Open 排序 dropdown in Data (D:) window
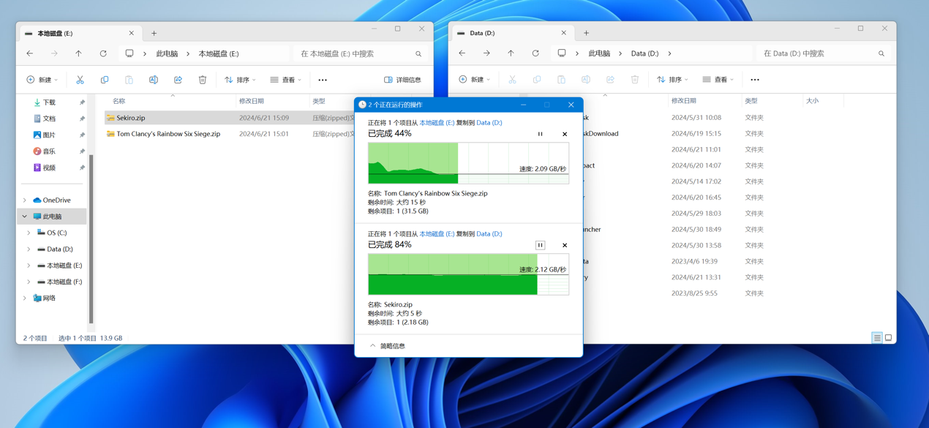This screenshot has width=929, height=428. tap(672, 80)
